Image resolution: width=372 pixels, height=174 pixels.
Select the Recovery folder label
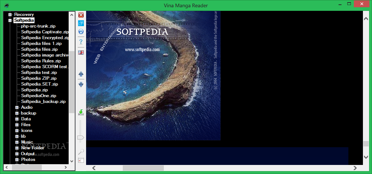(x=24, y=14)
